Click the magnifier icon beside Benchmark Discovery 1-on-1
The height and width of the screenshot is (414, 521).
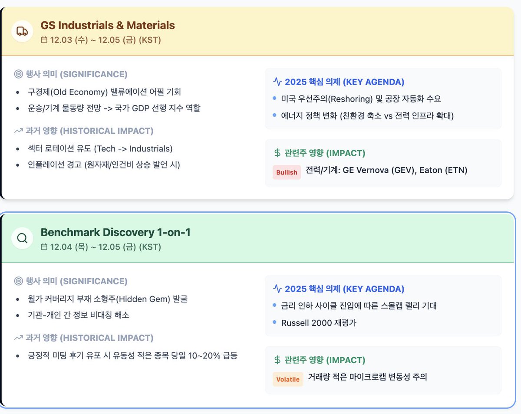22,238
